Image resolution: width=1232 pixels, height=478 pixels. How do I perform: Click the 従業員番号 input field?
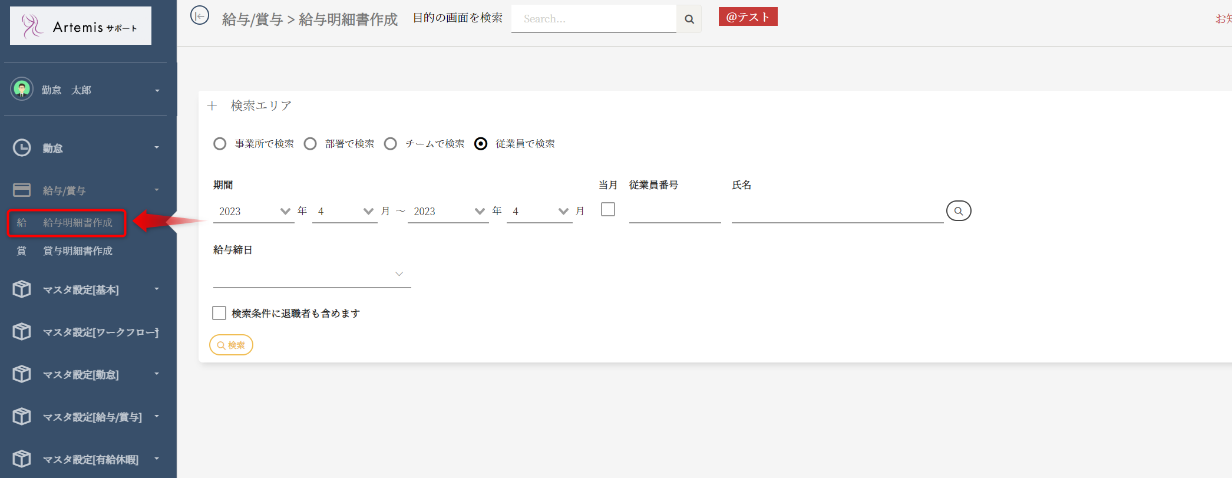pyautogui.click(x=675, y=212)
